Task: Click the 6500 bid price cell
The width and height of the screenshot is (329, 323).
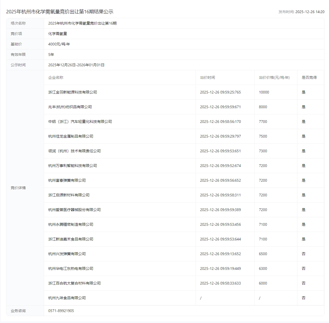Action: click(263, 254)
